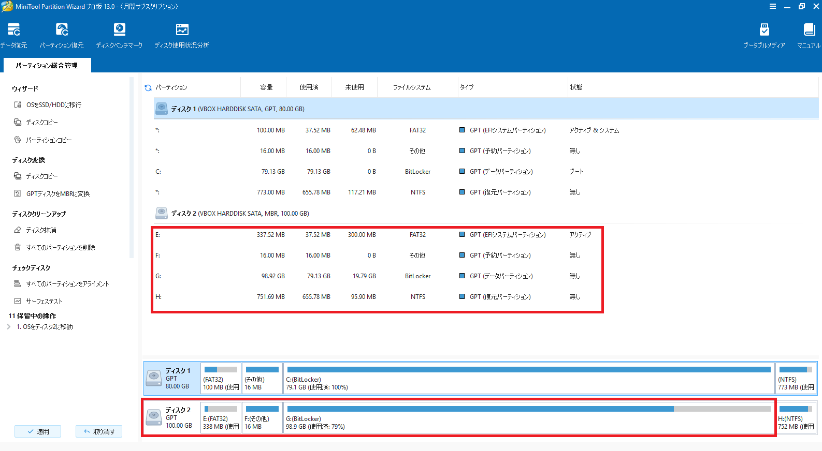This screenshot has height=451, width=822.
Task: Click the F:(その他) block in disk map
Action: (x=263, y=417)
